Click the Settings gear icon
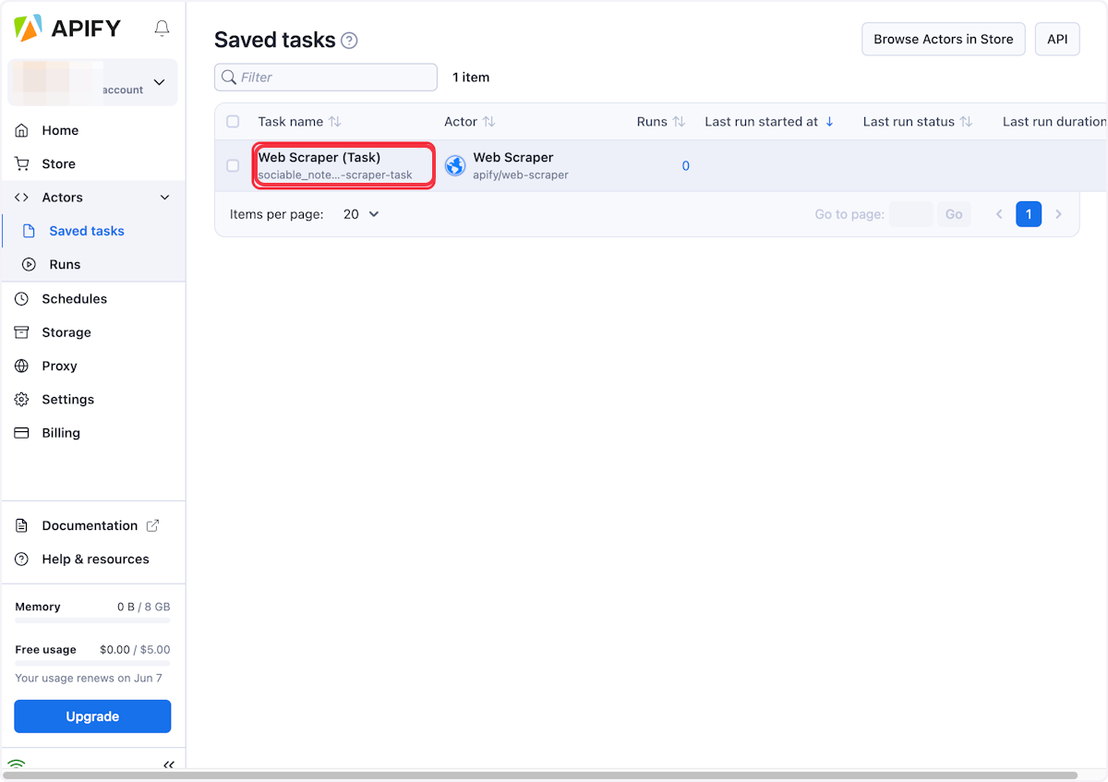Viewport: 1108px width, 782px height. tap(22, 399)
